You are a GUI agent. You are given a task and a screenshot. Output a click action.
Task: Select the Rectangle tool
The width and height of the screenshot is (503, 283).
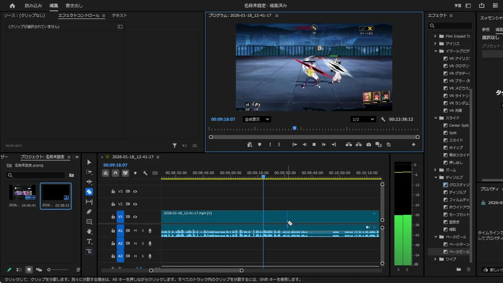(x=89, y=222)
